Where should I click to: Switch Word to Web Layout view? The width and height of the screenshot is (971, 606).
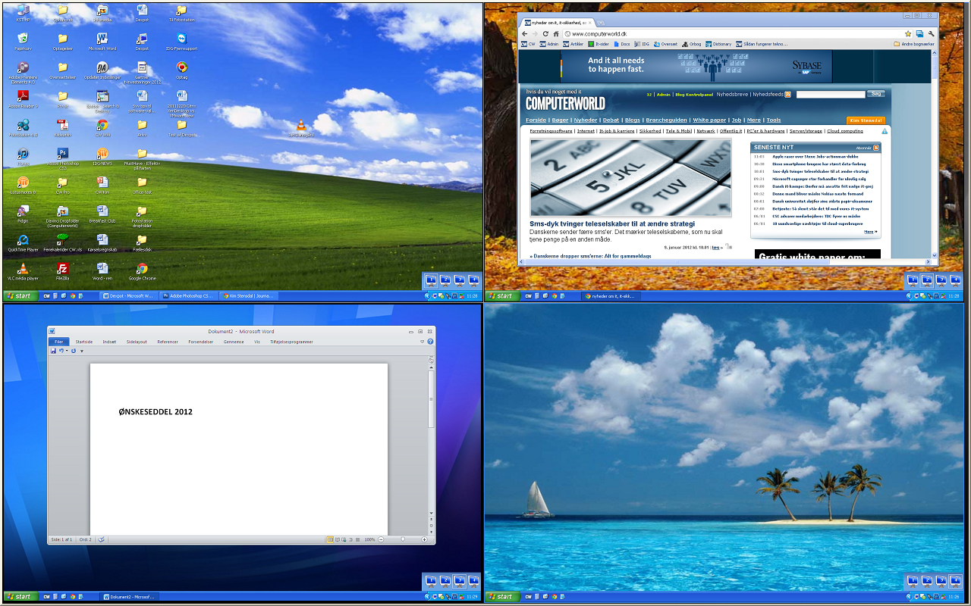[x=344, y=539]
